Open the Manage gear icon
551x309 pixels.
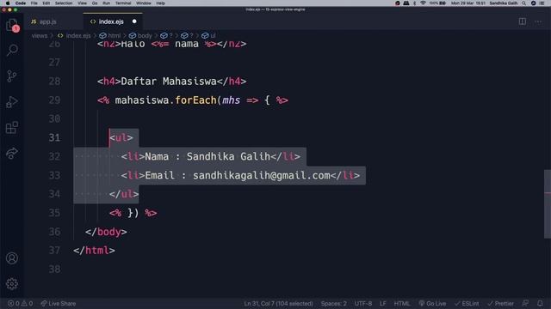[x=12, y=284]
